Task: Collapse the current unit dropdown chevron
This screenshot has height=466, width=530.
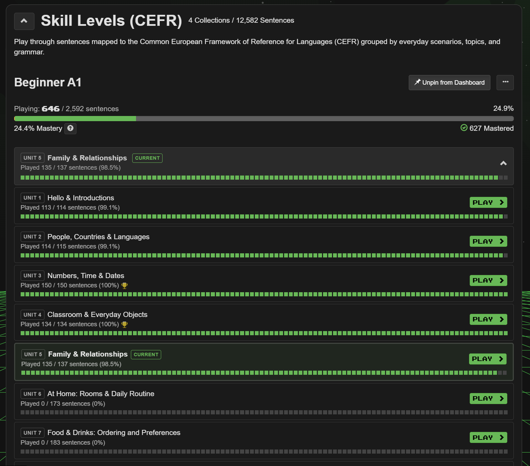Action: coord(503,163)
